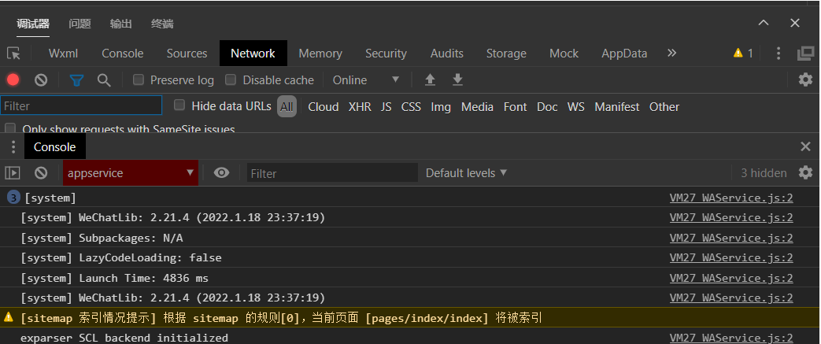The width and height of the screenshot is (821, 344).
Task: Create live expression with eye icon
Action: [x=221, y=172]
